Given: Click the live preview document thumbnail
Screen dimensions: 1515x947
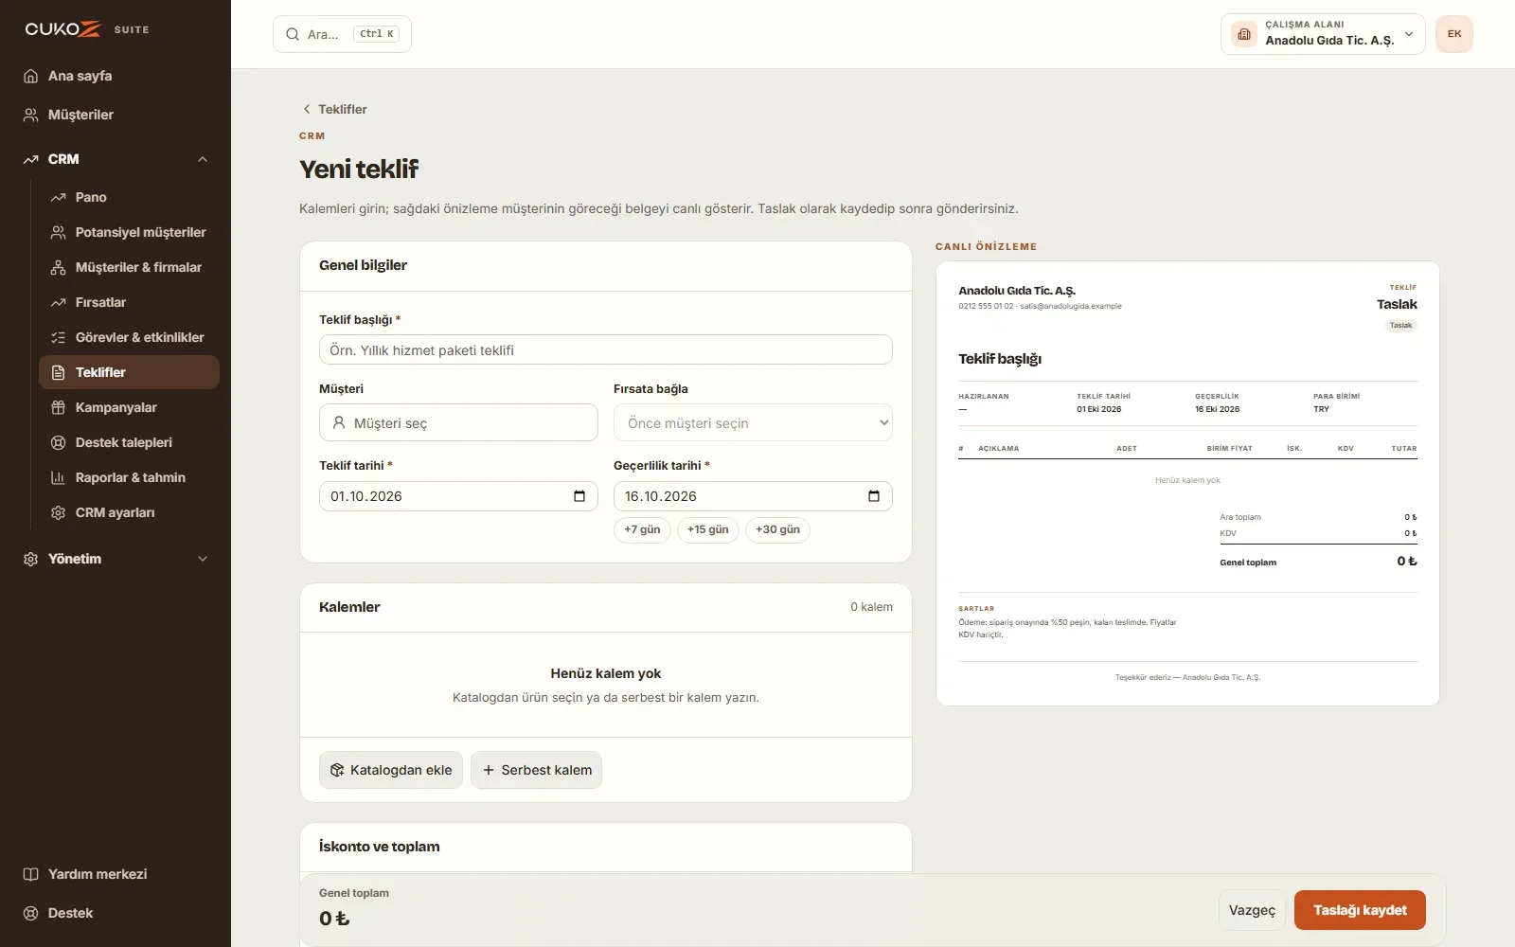Looking at the screenshot, I should 1187,483.
